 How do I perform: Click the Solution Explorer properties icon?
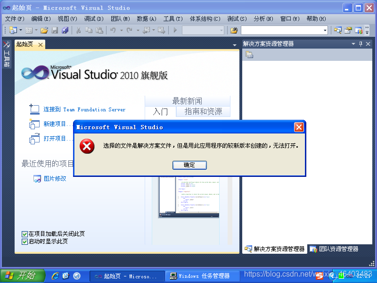click(249, 55)
